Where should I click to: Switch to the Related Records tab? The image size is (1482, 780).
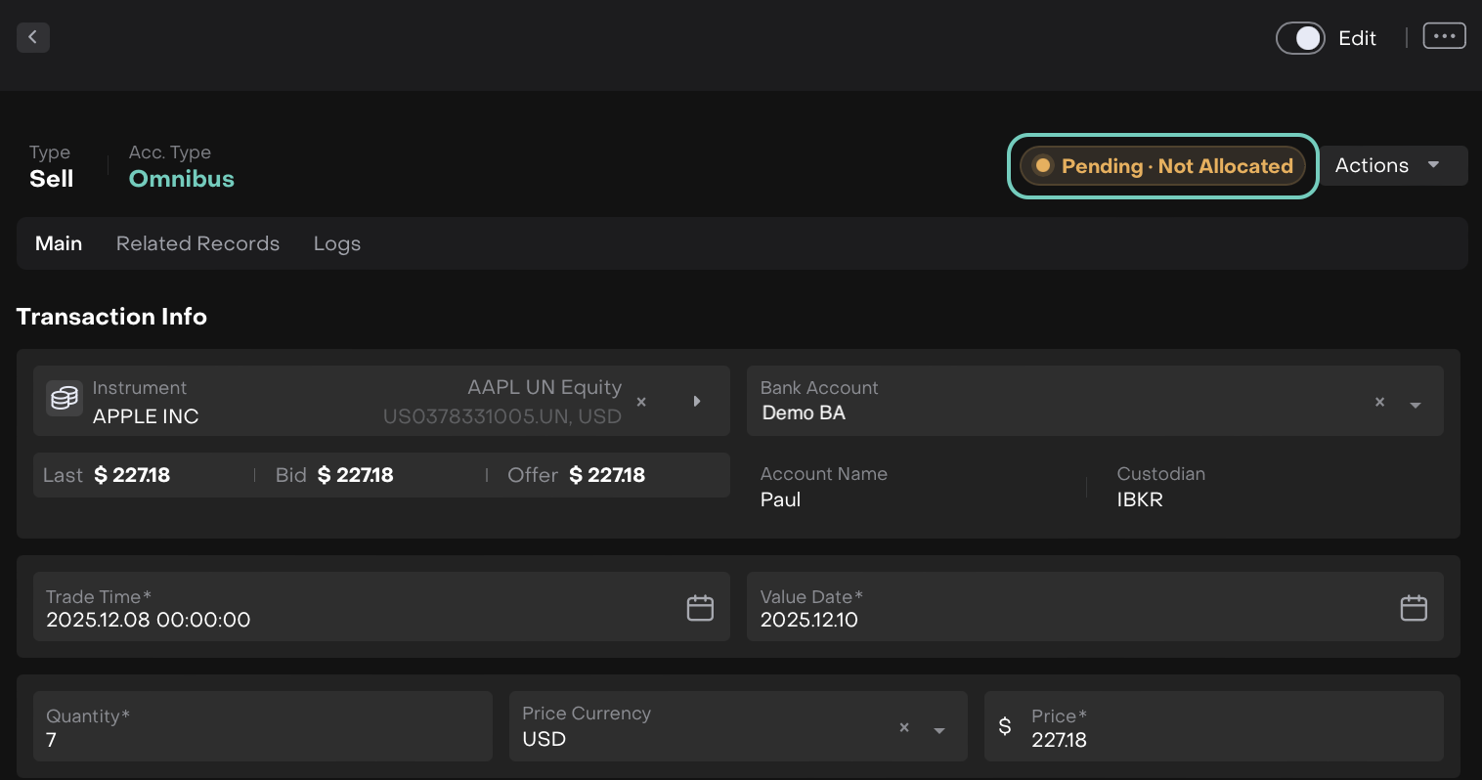pos(197,243)
